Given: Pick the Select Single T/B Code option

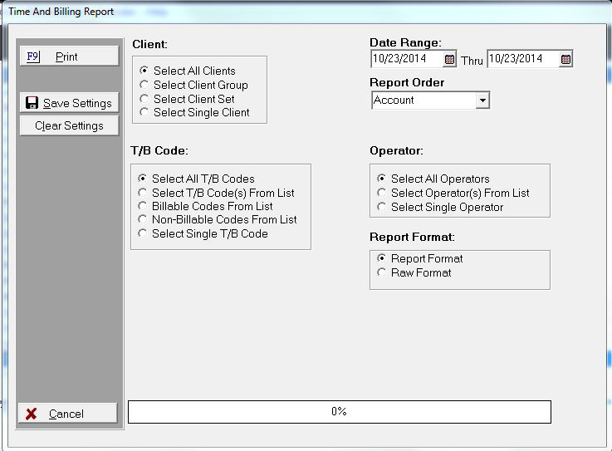Looking at the screenshot, I should [143, 233].
